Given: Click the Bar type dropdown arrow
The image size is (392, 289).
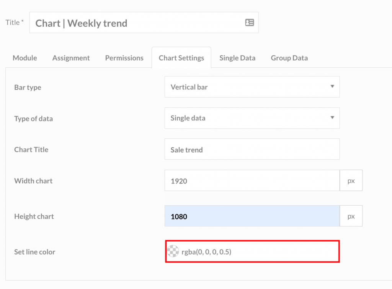Looking at the screenshot, I should 332,86.
